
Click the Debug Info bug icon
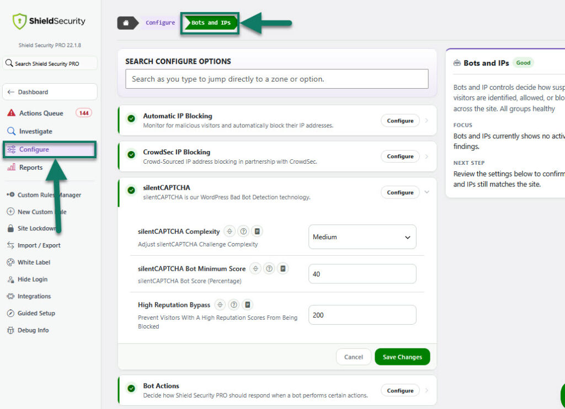coord(11,330)
